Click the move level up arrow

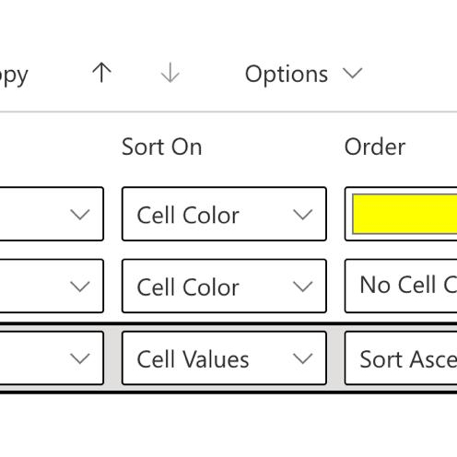(101, 73)
